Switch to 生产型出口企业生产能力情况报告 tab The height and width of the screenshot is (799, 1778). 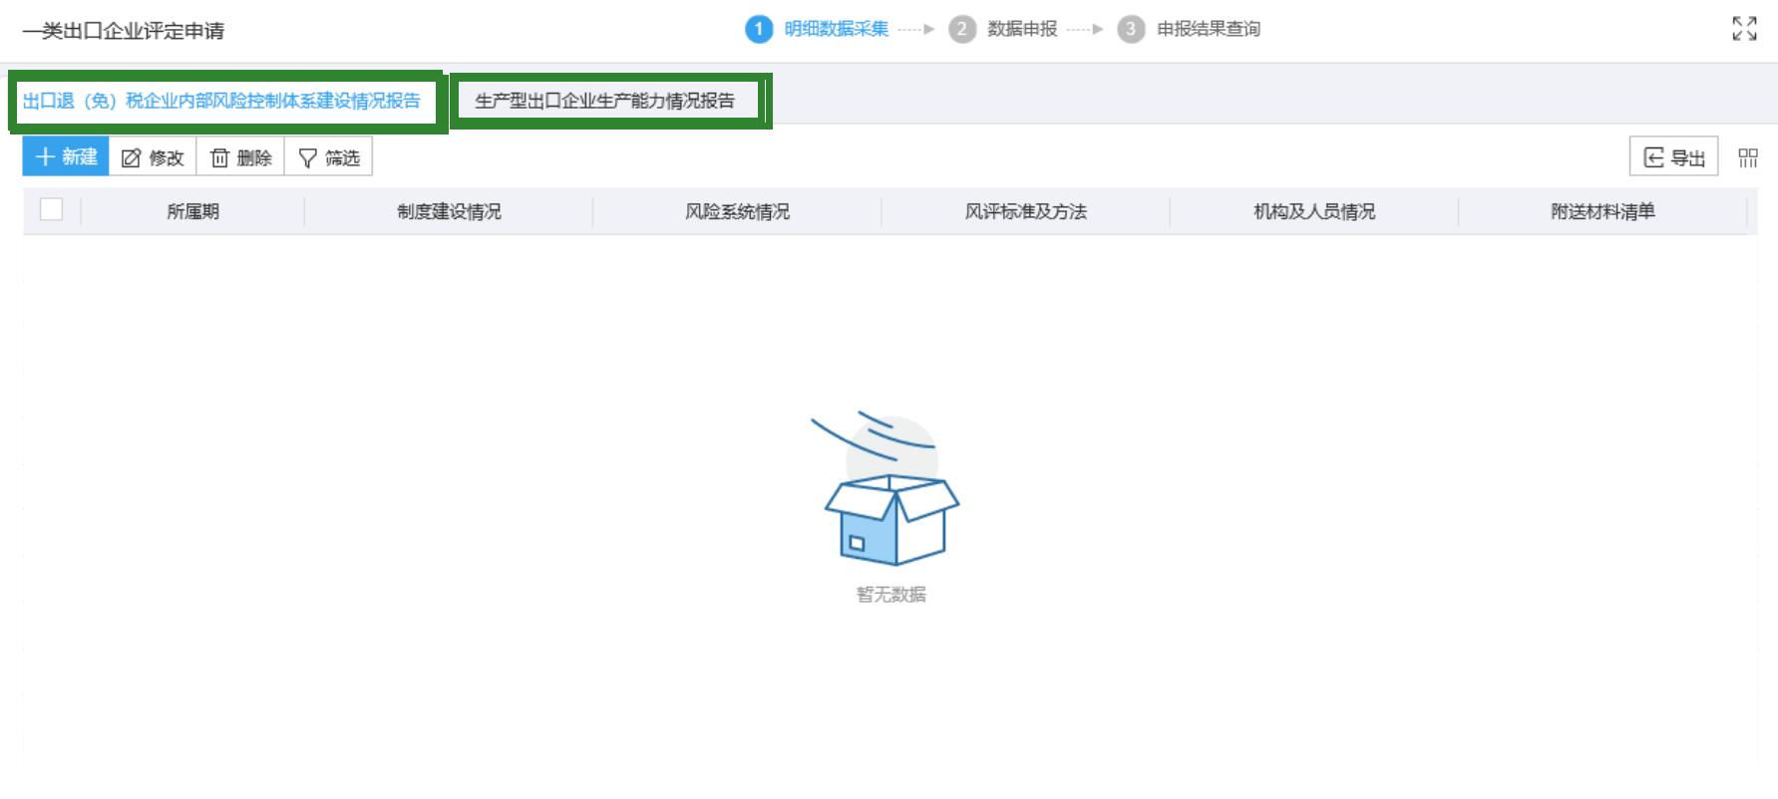[605, 101]
